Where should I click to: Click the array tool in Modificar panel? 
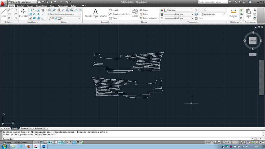point(38,18)
